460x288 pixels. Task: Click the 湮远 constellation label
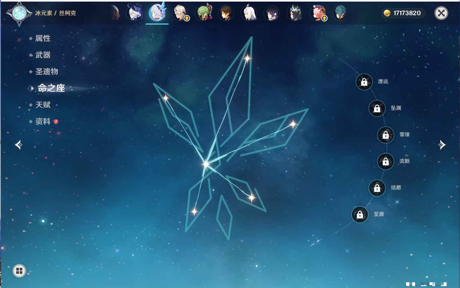[x=383, y=81]
